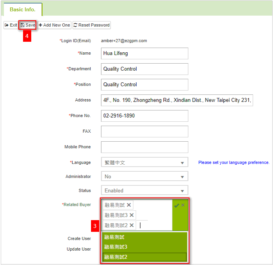Screen dimensions: 273x265
Task: Choose 融易測試 from buyer list
Action: (x=145, y=237)
